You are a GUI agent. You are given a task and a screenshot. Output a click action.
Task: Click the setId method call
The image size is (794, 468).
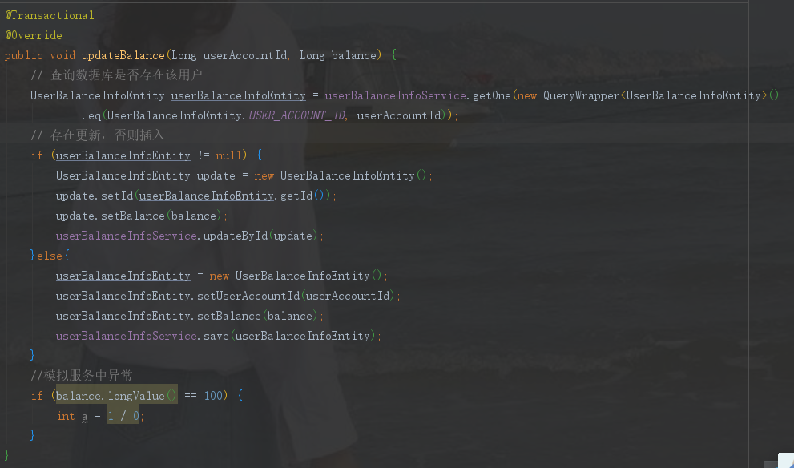tap(116, 196)
